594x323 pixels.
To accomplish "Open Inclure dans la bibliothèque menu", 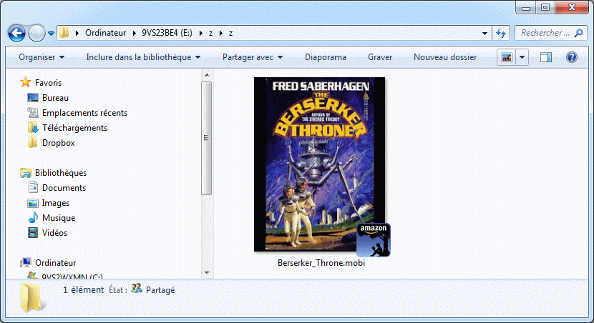I will pyautogui.click(x=143, y=57).
